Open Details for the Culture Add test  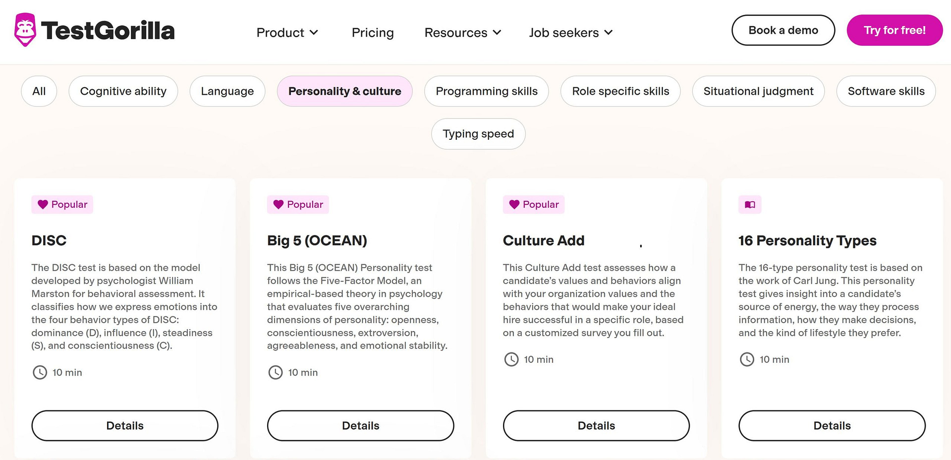pos(596,425)
